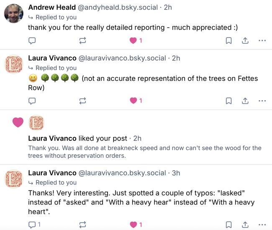Unlike Laura Vivanco's Fettes Row trees post
The image size is (272, 230).
[x=133, y=100]
